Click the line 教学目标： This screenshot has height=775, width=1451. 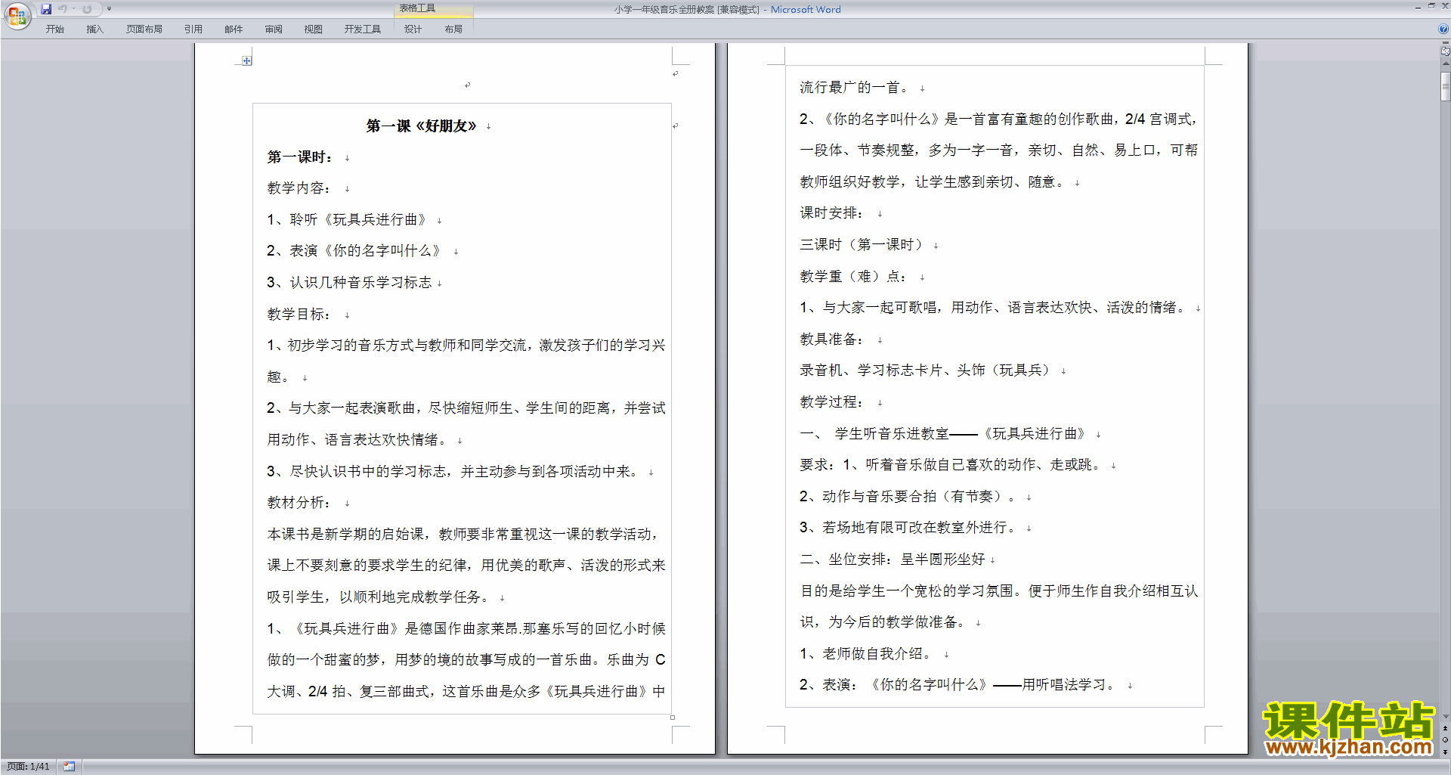click(299, 315)
